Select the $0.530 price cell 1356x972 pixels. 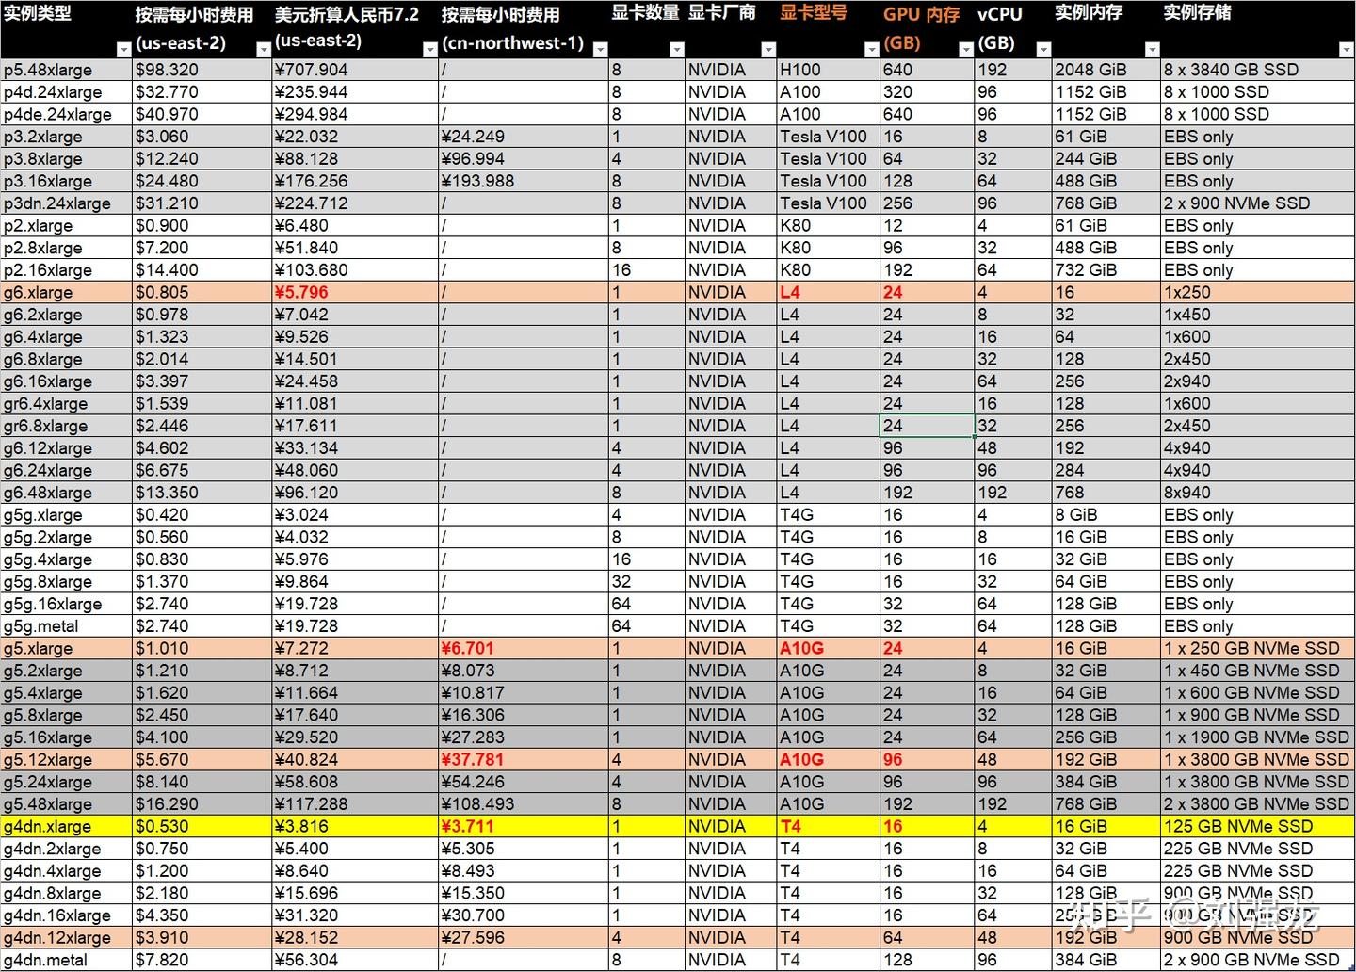click(202, 827)
